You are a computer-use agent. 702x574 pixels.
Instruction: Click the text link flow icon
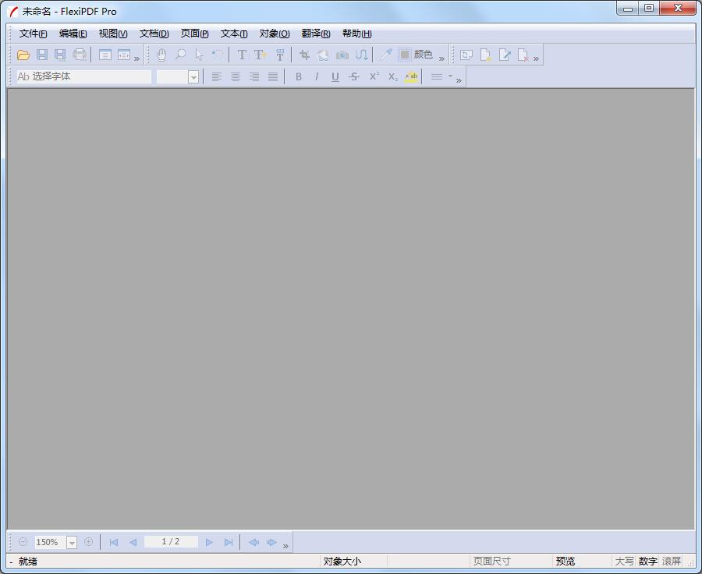tap(361, 55)
